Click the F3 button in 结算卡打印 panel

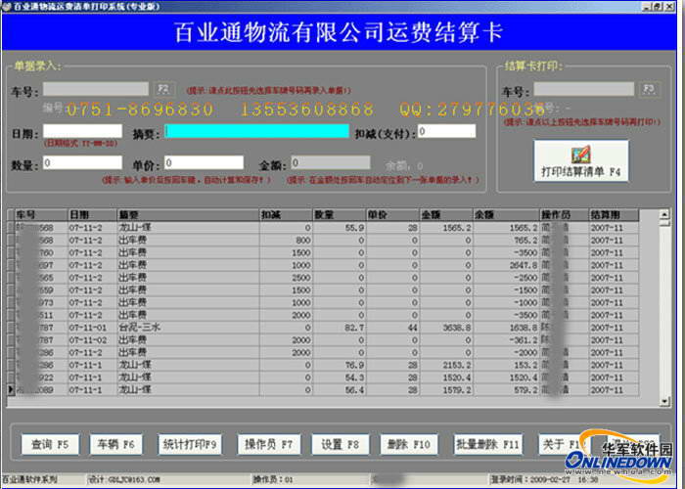649,89
